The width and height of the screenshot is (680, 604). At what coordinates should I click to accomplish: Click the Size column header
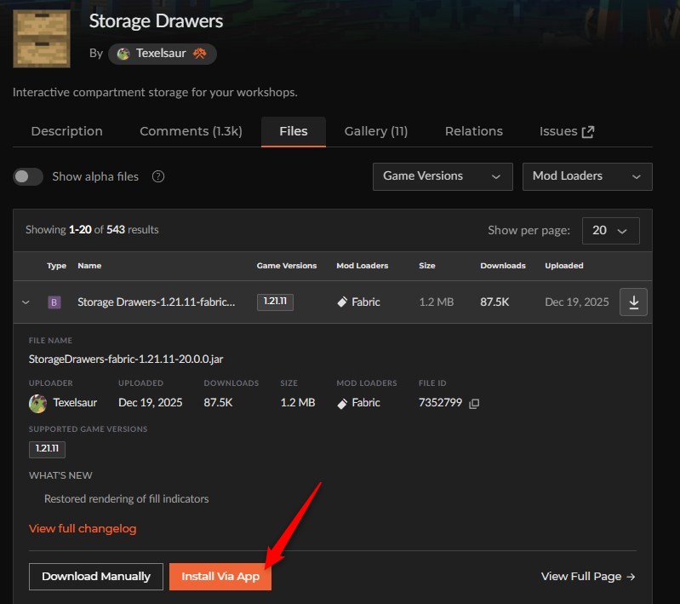426,266
